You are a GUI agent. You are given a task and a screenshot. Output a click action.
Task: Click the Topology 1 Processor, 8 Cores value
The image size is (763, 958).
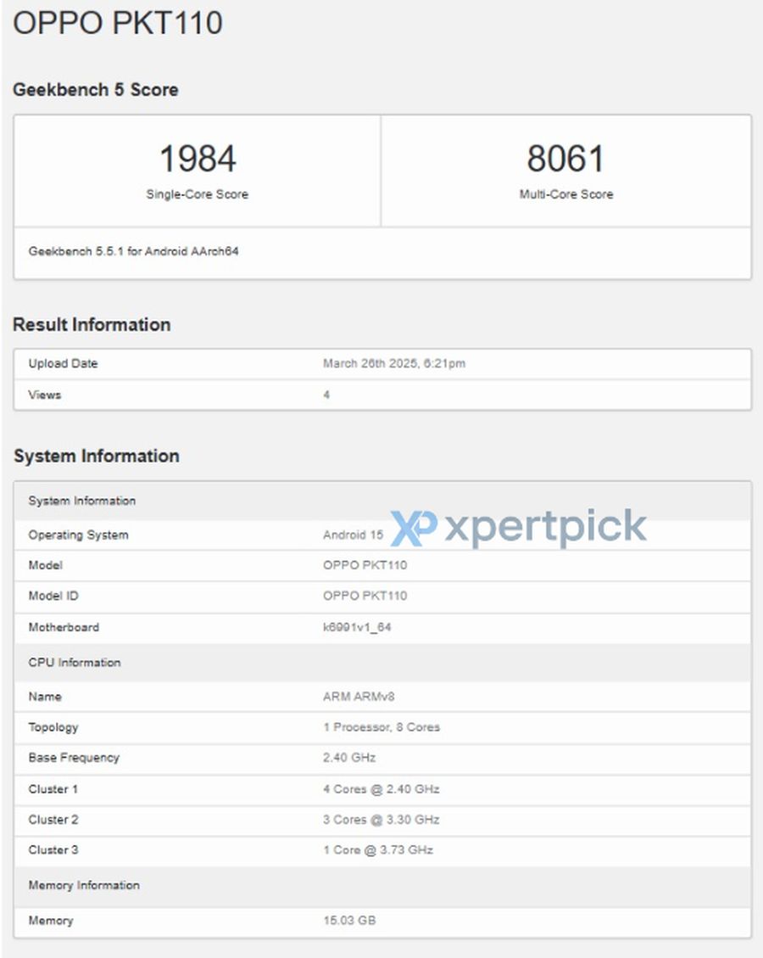(381, 727)
